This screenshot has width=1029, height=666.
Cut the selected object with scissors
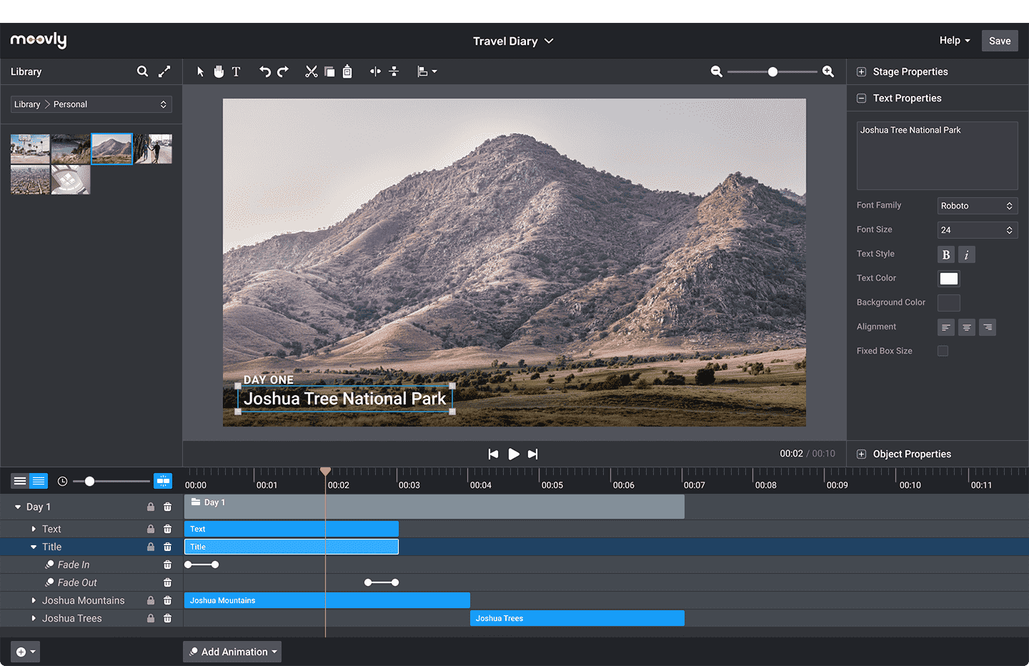point(312,71)
